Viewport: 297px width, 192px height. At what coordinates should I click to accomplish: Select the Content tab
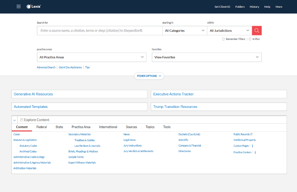22,127
